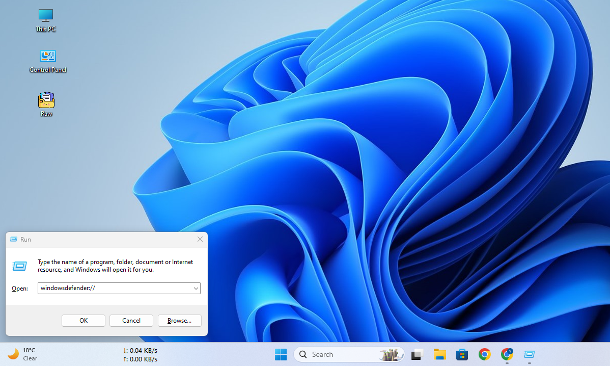Open Task View from the taskbar
610x366 pixels.
[418, 354]
